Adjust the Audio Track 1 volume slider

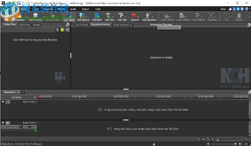click(x=12, y=127)
